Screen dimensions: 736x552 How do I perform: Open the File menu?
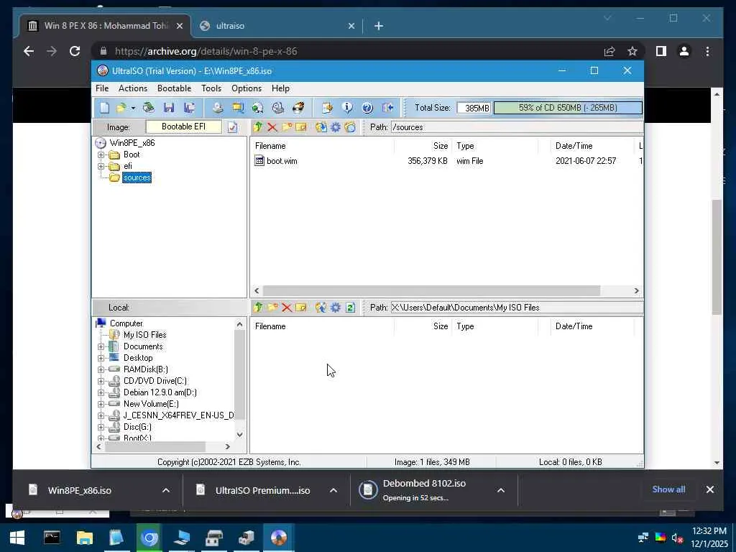pos(102,88)
